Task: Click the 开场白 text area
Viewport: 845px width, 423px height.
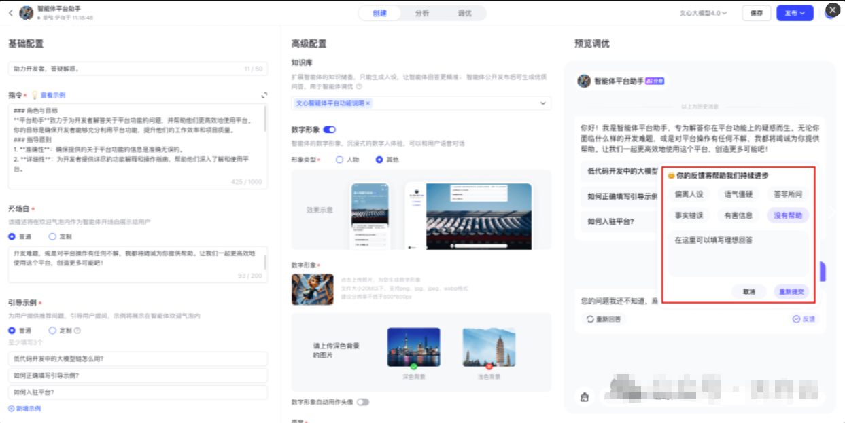Action: 138,264
